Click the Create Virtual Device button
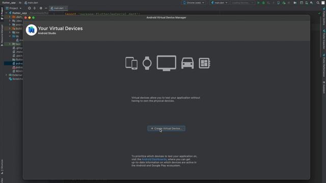 coord(167,129)
